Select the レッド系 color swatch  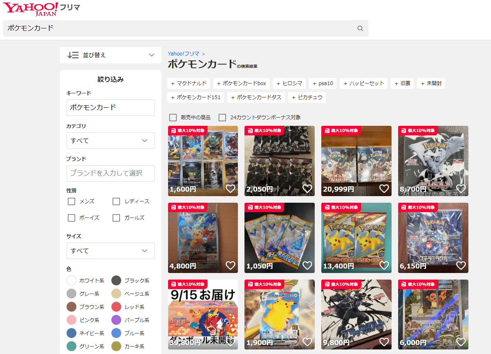116,307
